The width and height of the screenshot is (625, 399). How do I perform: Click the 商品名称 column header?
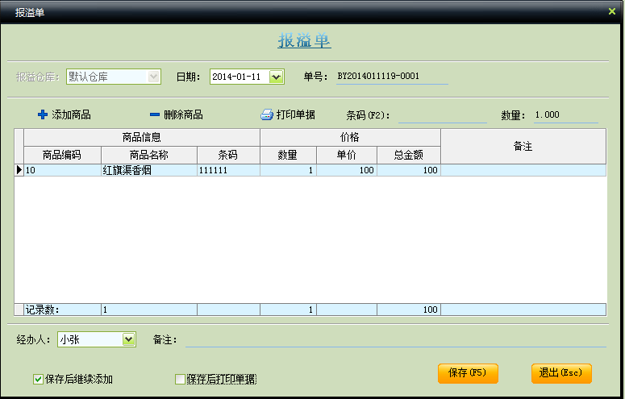coord(149,155)
